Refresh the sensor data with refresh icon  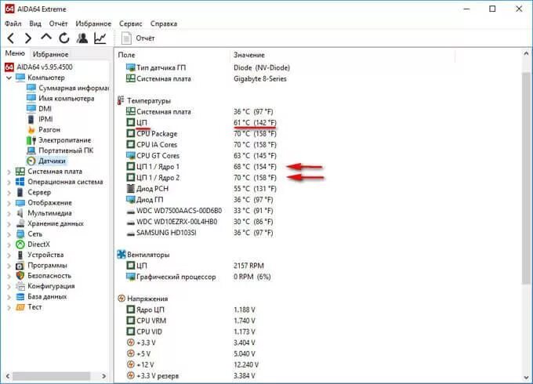point(64,38)
